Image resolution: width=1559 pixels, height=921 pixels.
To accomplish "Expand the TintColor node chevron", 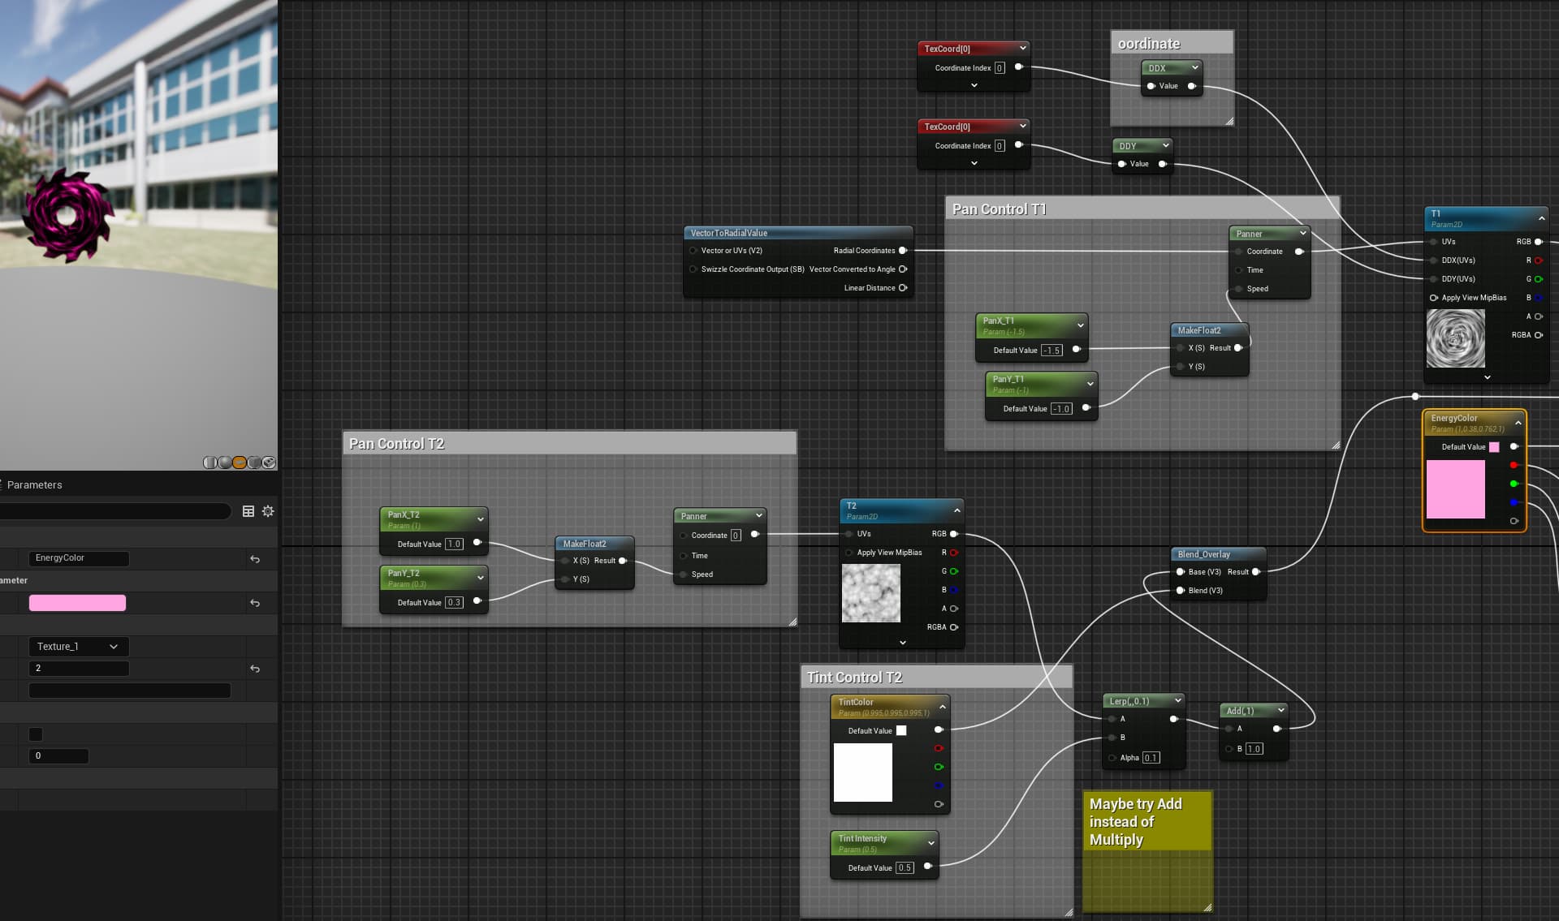I will pyautogui.click(x=942, y=707).
